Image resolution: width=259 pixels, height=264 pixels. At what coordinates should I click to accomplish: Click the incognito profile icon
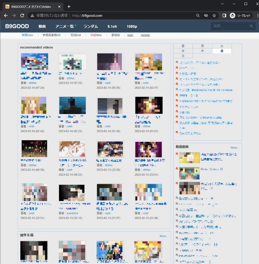click(233, 16)
